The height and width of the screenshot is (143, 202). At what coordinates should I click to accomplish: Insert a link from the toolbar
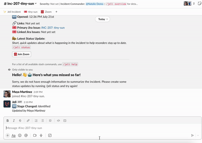28,121
